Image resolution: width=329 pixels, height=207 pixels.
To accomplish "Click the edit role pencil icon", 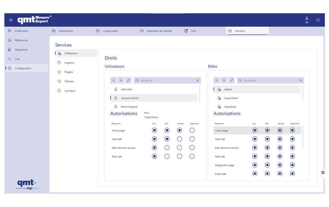I will click(231, 80).
